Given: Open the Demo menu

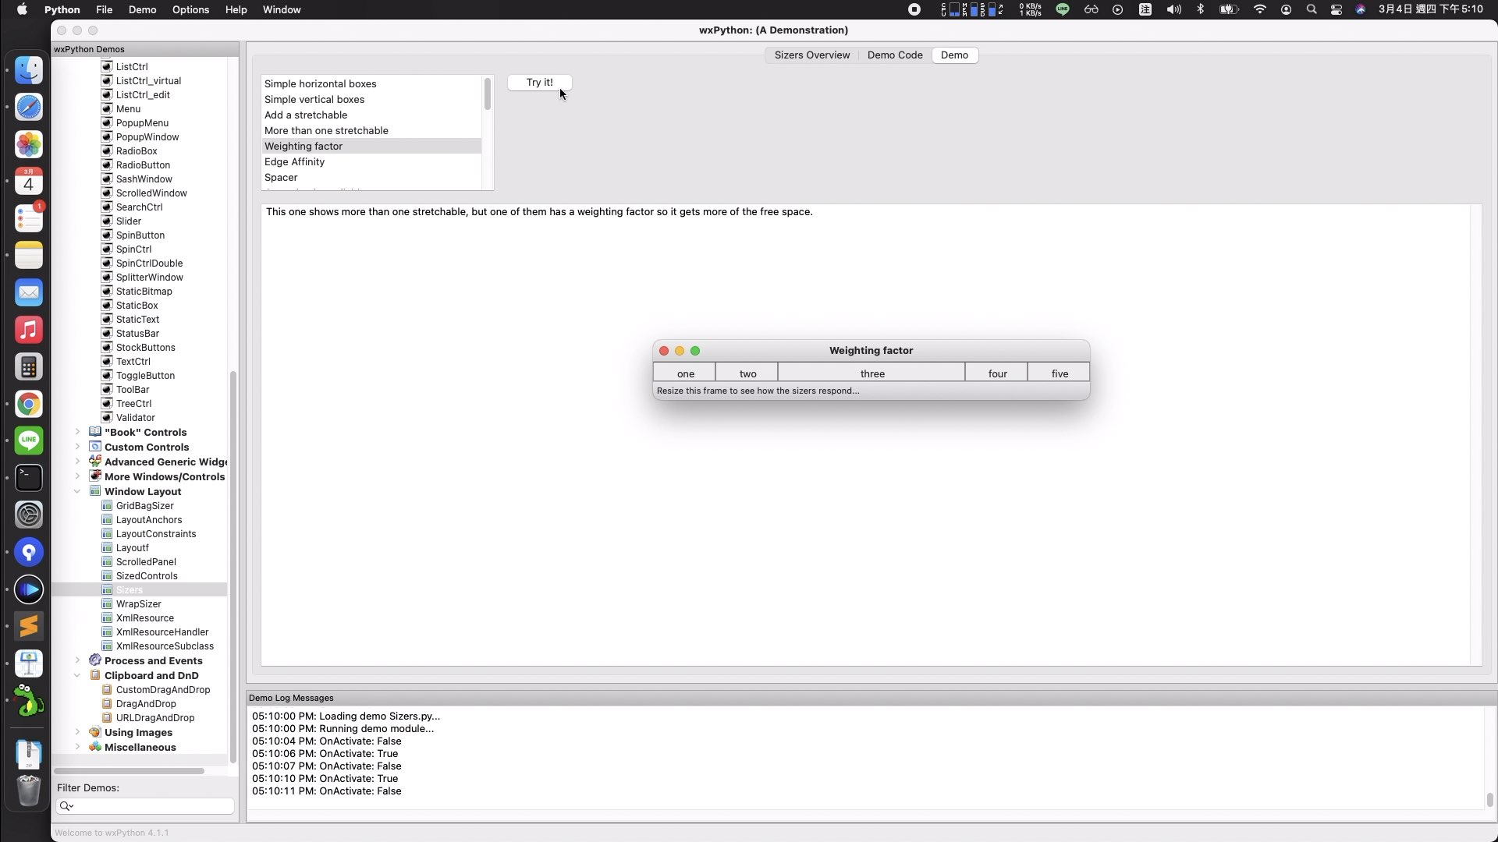Looking at the screenshot, I should pos(142,9).
